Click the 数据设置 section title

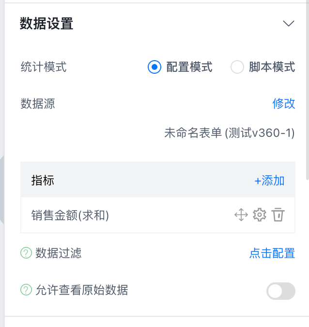click(46, 24)
